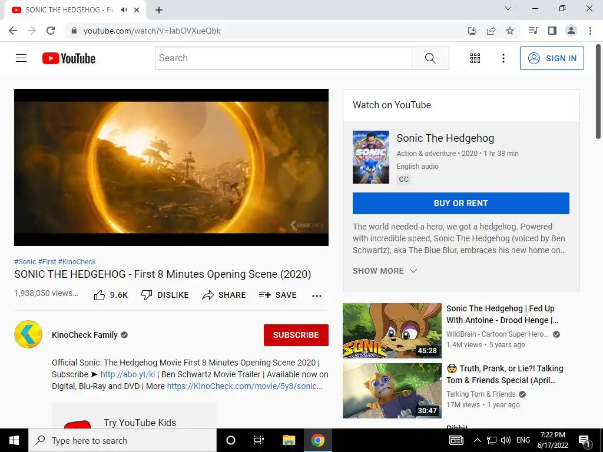Reload the YouTube page
The image size is (603, 452).
[51, 31]
